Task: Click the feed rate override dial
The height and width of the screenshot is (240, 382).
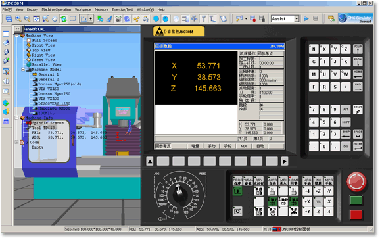Action: point(179,193)
